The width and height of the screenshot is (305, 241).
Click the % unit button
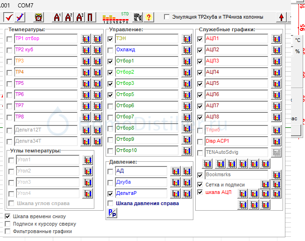pos(297,51)
